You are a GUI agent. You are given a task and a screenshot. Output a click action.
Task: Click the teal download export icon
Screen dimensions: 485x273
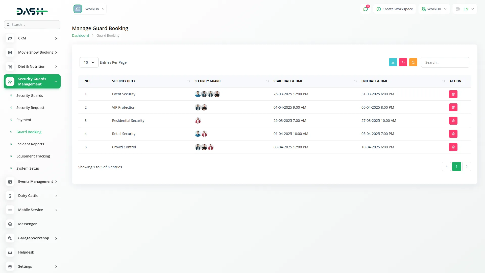393,62
